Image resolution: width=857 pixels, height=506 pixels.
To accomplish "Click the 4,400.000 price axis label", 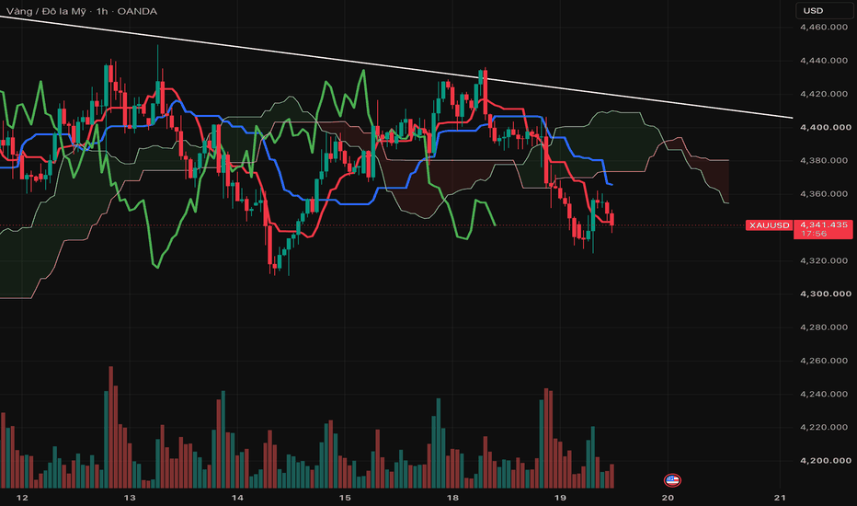I will (825, 127).
